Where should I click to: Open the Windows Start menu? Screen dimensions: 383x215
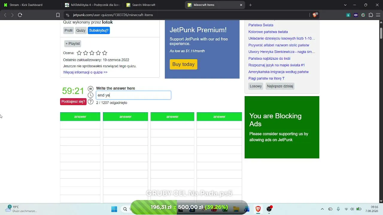coord(114,209)
